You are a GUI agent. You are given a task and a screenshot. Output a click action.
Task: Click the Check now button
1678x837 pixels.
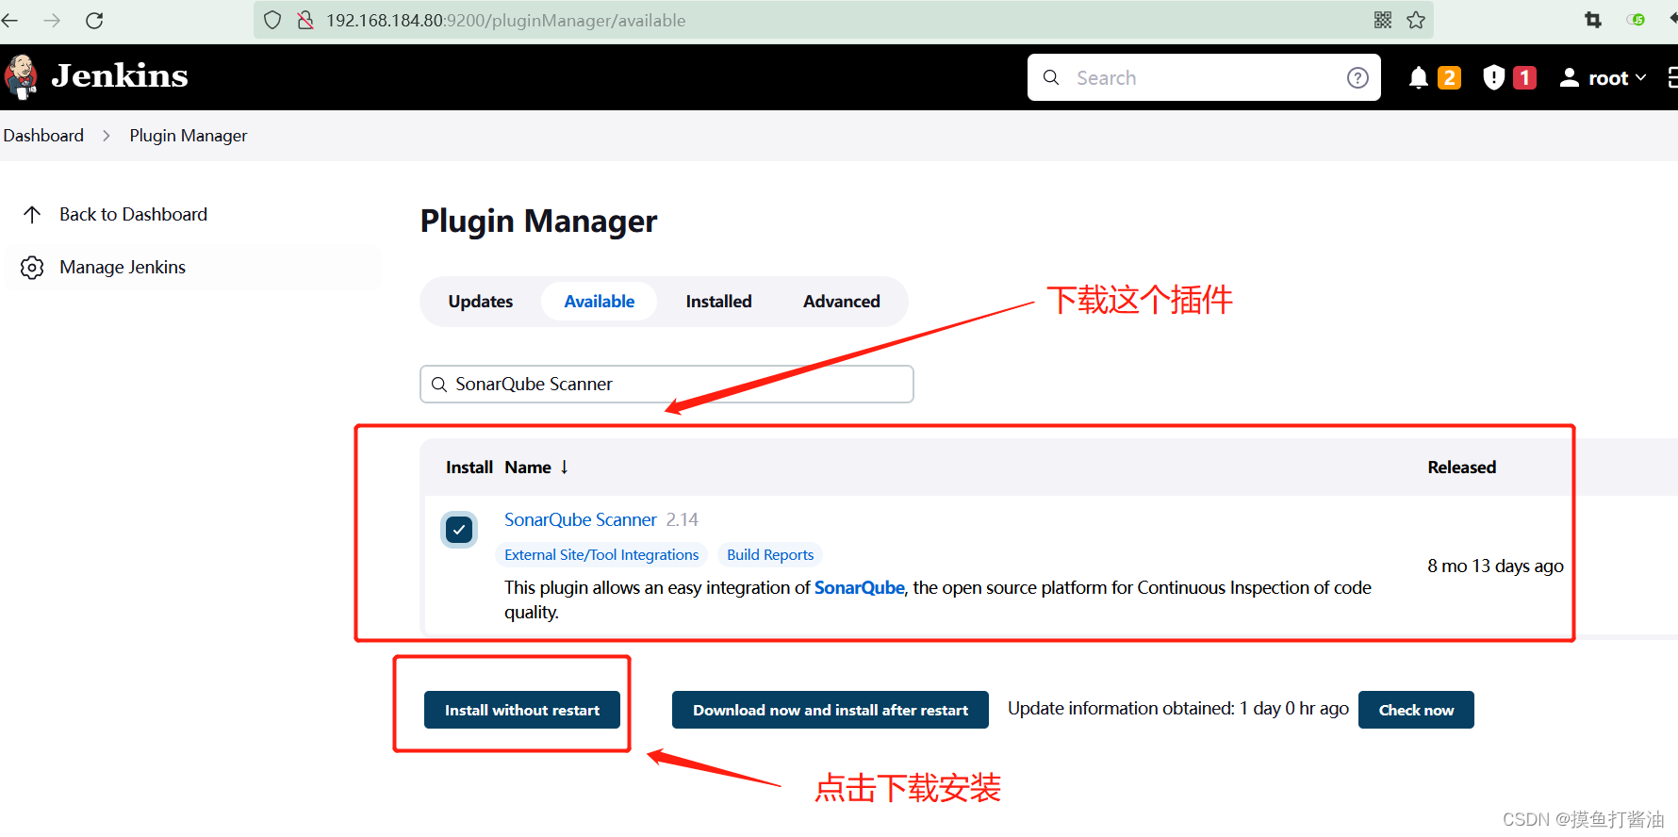(1416, 710)
